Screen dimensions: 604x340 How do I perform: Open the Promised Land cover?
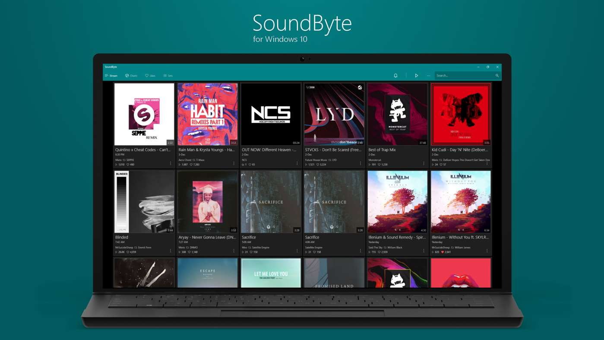(334, 273)
